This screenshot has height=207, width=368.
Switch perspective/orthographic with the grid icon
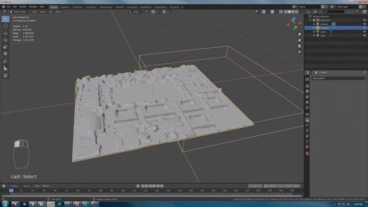coord(299,52)
